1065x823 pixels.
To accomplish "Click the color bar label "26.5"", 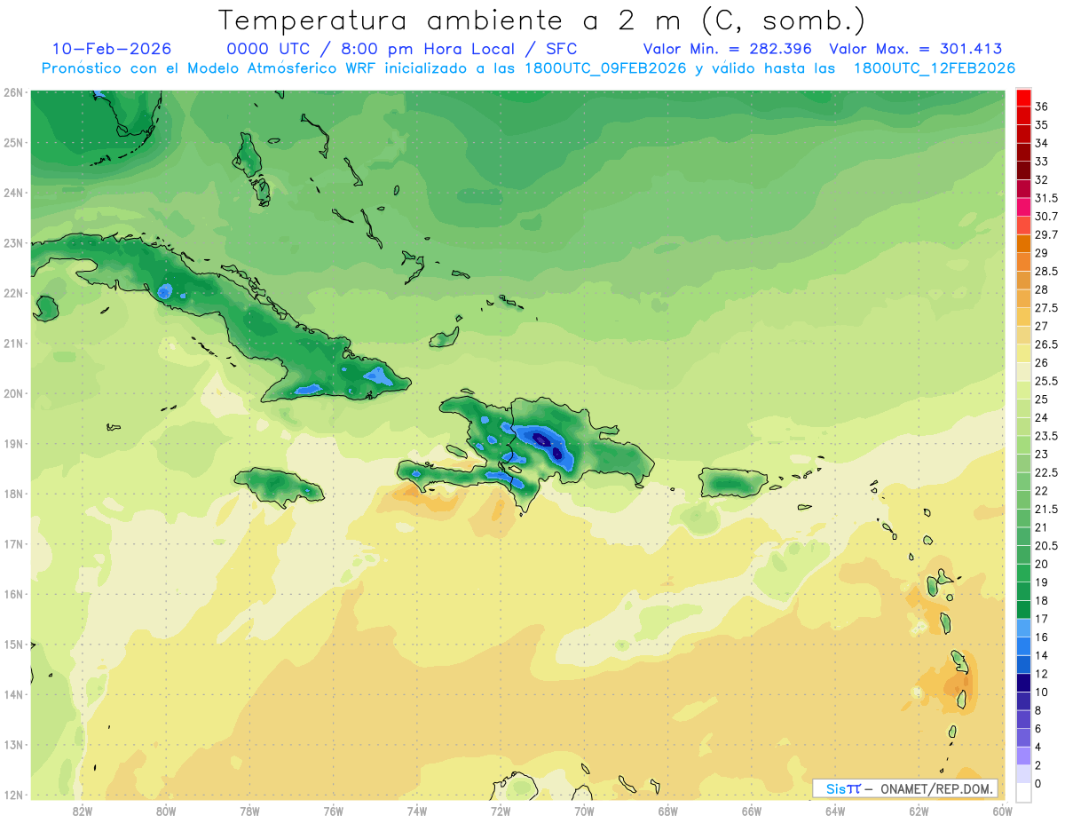I will [x=1045, y=344].
